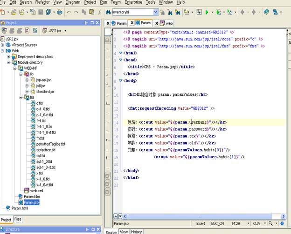Screen dimensions: 291x234
Task: Click the Insert mode status entry
Action: click(x=201, y=223)
